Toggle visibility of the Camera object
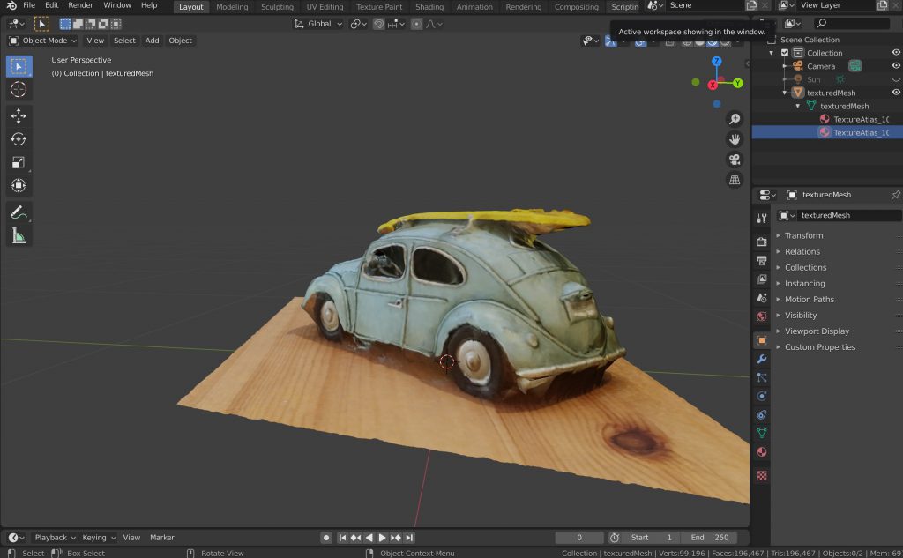 coord(896,66)
